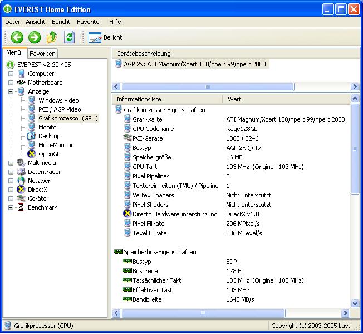Screen dimensions: 363x334
Task: Select AGP 2x device in Gerätebeschreibung list
Action: (x=194, y=64)
